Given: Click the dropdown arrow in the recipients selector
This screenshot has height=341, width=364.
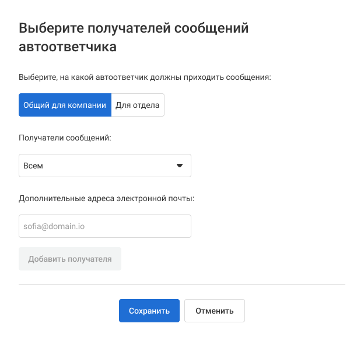Looking at the screenshot, I should (180, 166).
